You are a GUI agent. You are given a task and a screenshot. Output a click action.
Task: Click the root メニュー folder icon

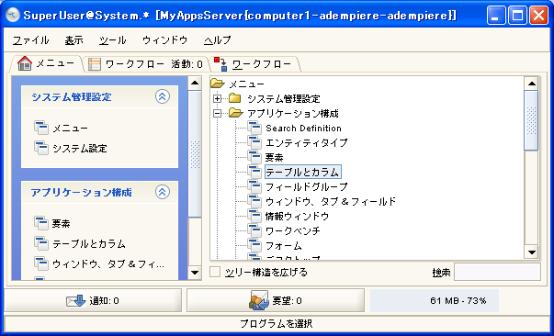[218, 84]
